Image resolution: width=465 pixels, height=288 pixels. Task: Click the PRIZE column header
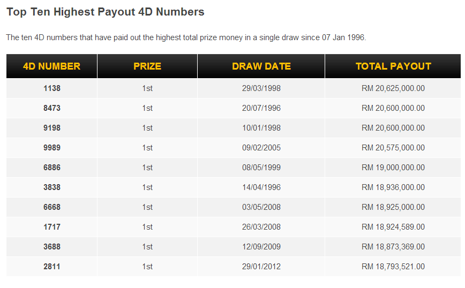(x=147, y=66)
